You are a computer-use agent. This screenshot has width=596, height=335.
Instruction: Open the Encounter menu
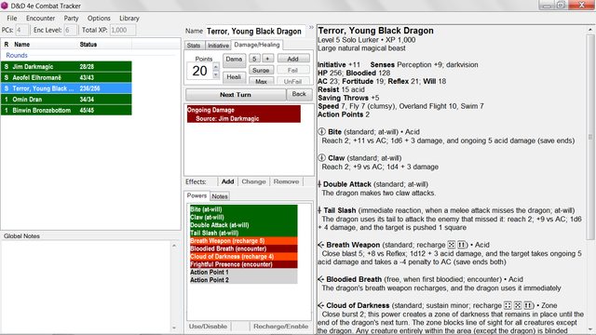point(41,19)
